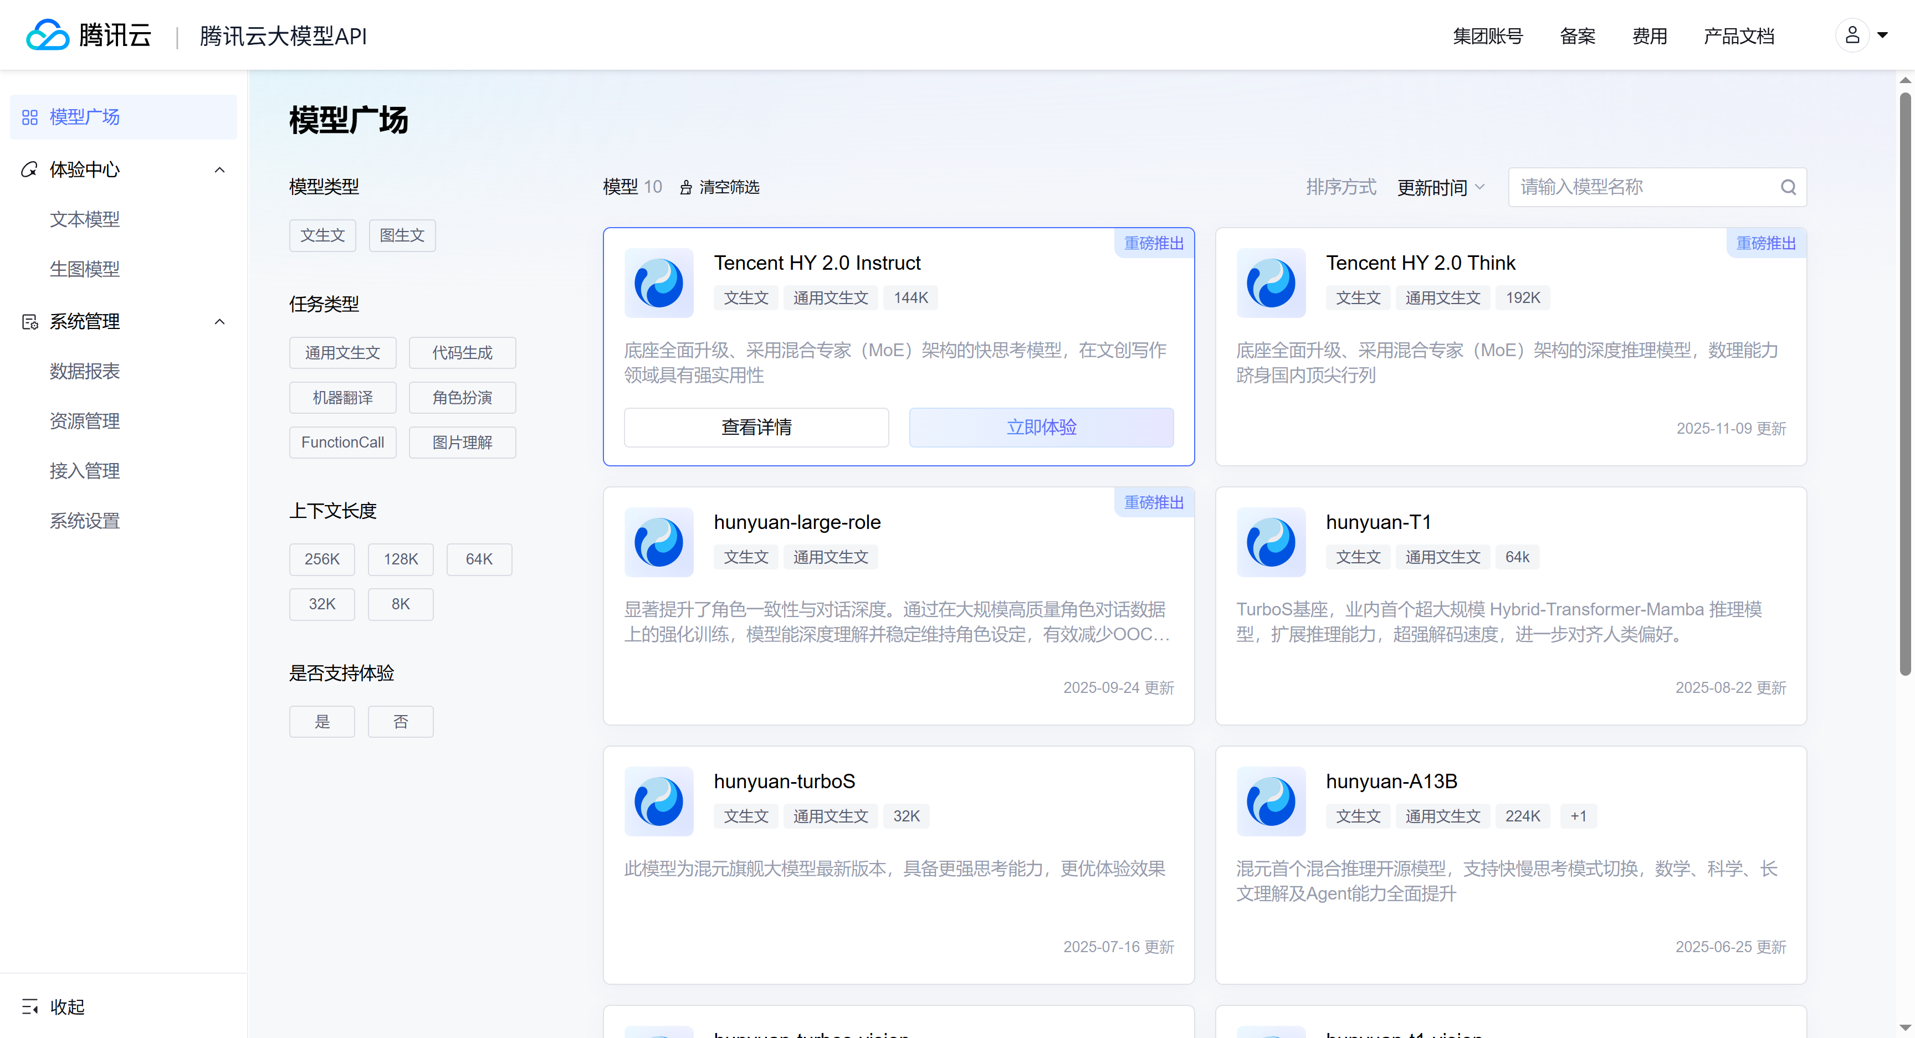Viewport: 1915px width, 1038px height.
Task: Click the model name search field
Action: pyautogui.click(x=1643, y=187)
